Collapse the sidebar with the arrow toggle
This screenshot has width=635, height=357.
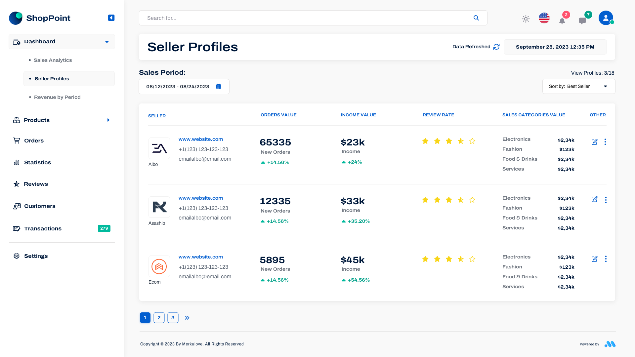pyautogui.click(x=111, y=18)
